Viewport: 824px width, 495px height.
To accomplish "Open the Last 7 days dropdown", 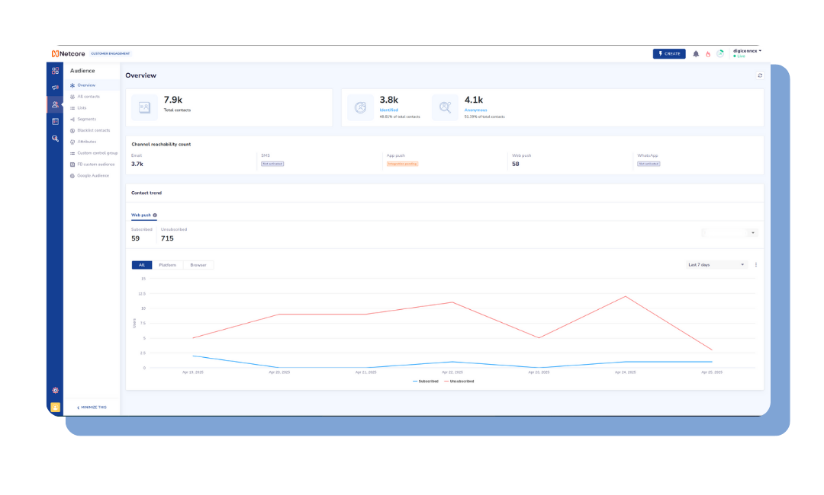I will point(716,265).
